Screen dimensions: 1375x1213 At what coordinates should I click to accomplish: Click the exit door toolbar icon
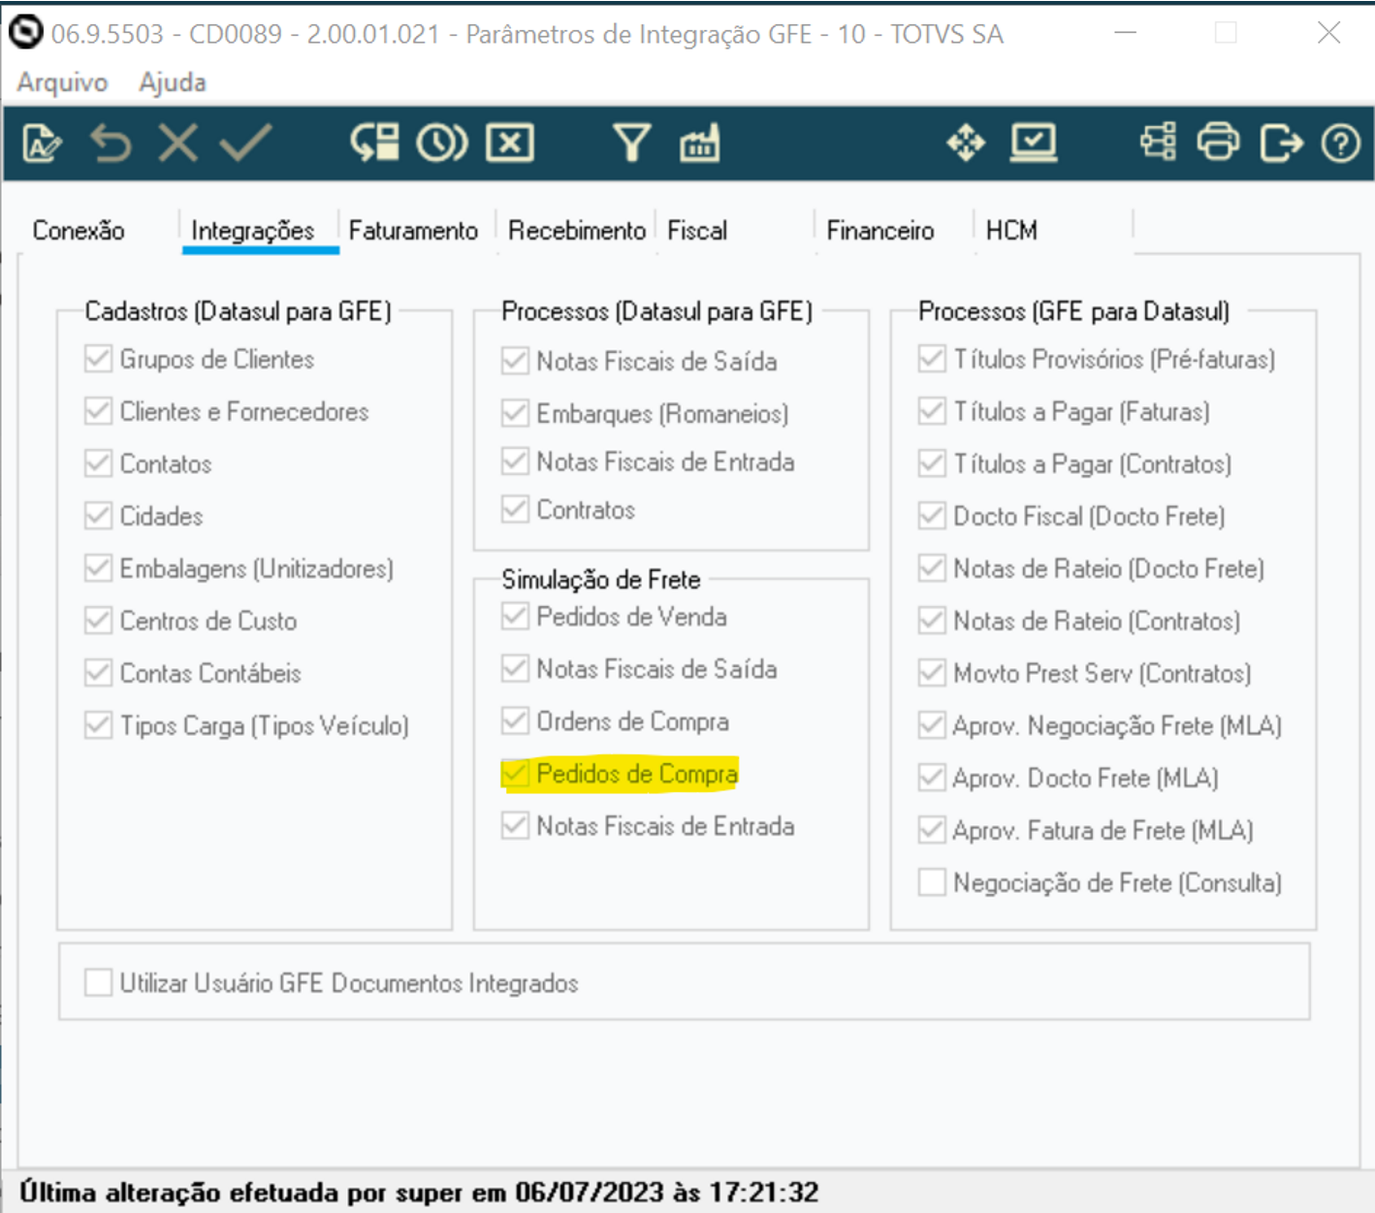(1281, 144)
